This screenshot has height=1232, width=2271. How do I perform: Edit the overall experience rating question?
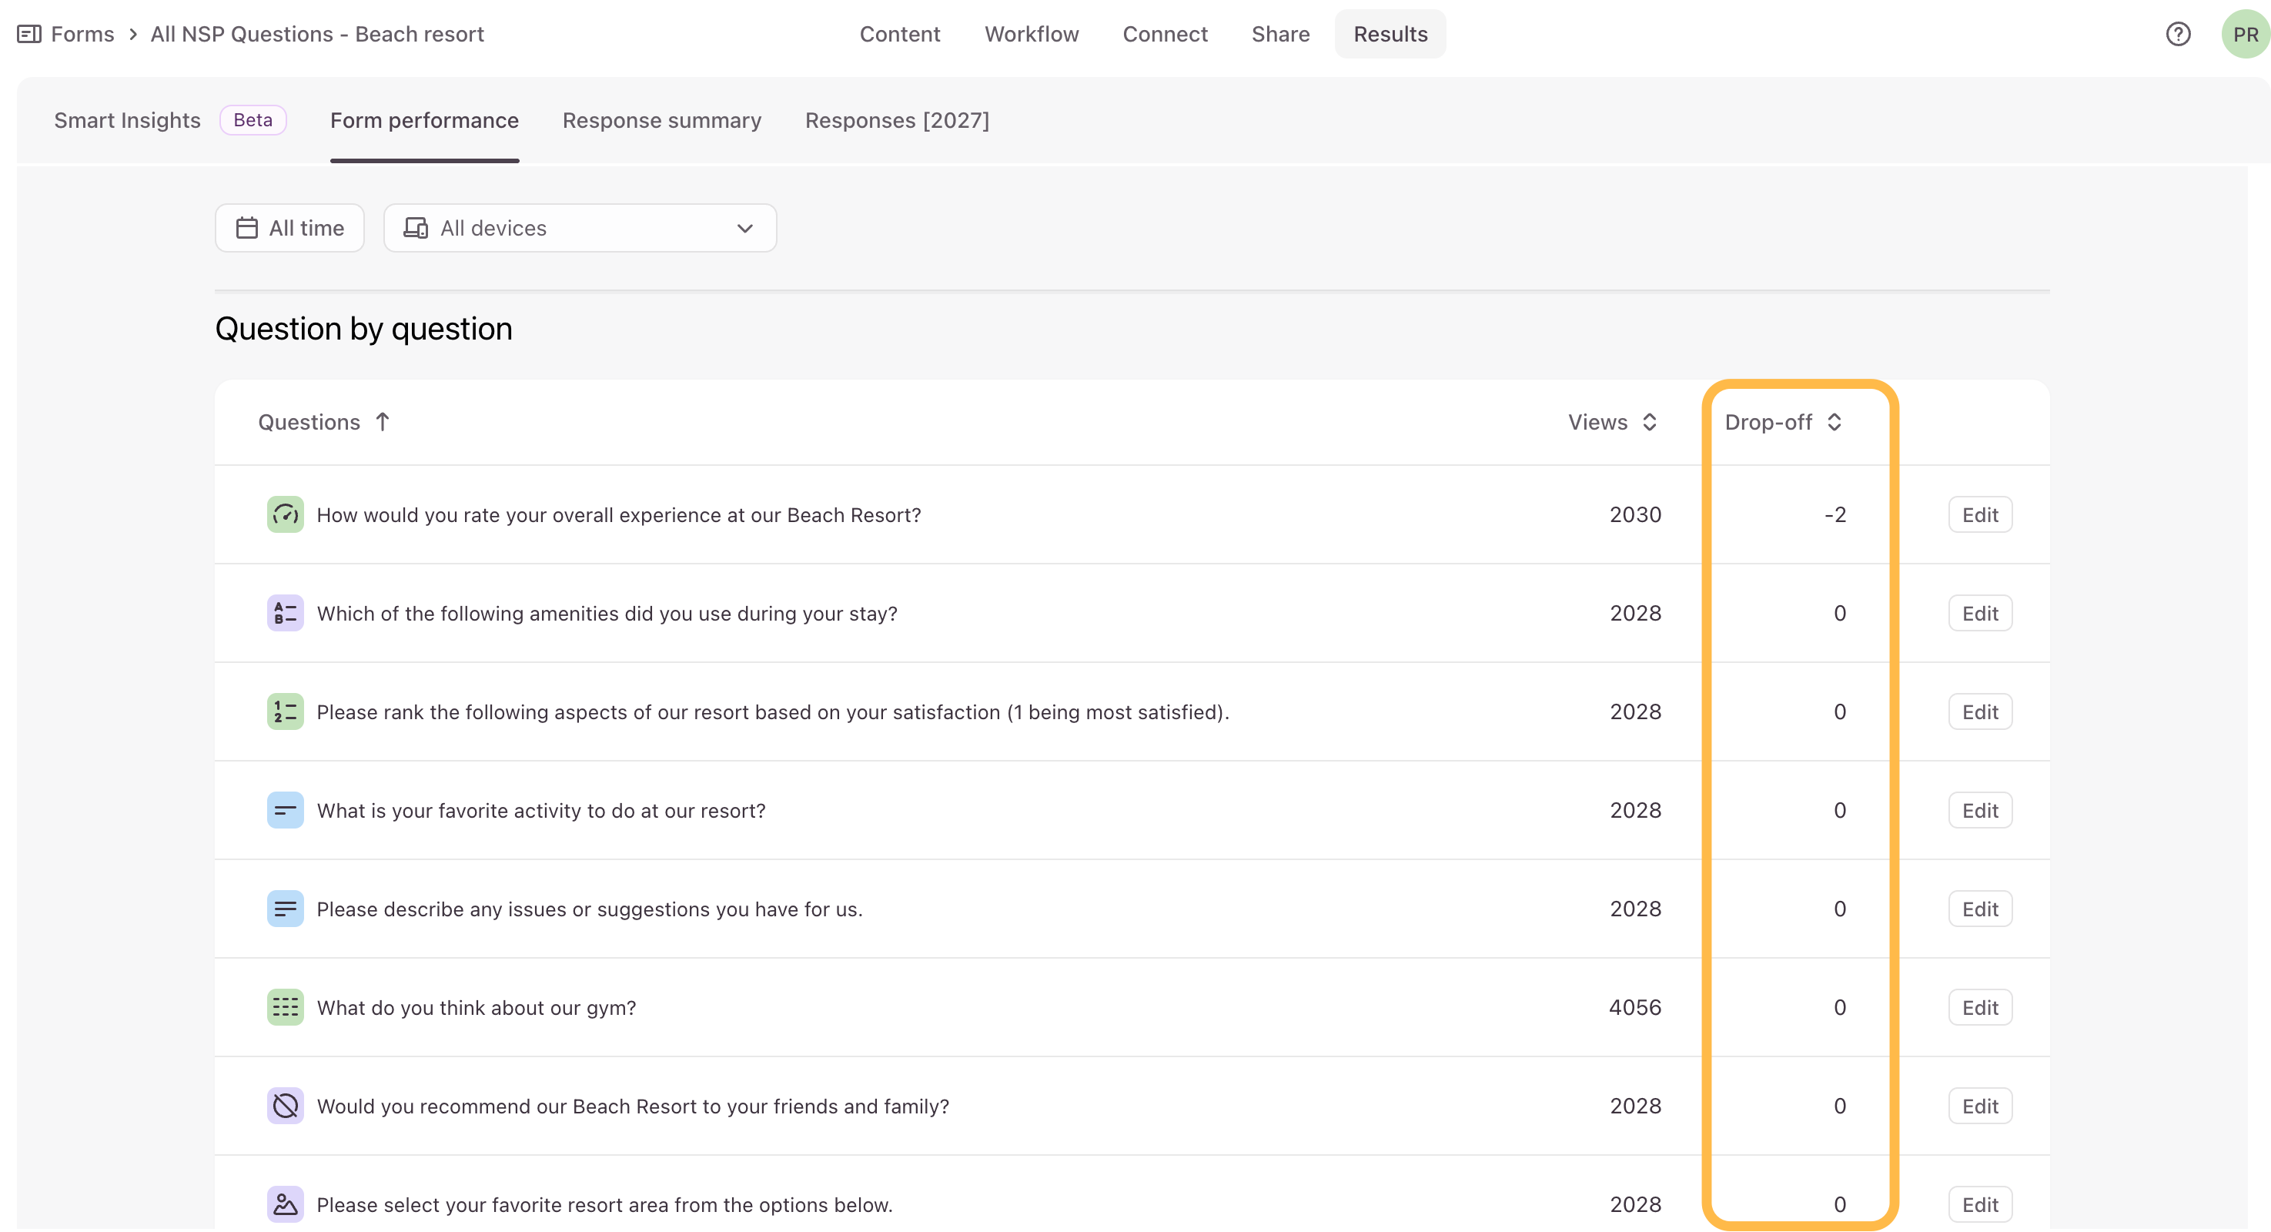click(x=1980, y=515)
